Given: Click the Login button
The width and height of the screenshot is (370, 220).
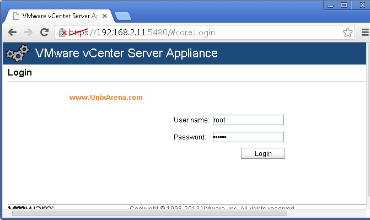Looking at the screenshot, I should tap(263, 153).
